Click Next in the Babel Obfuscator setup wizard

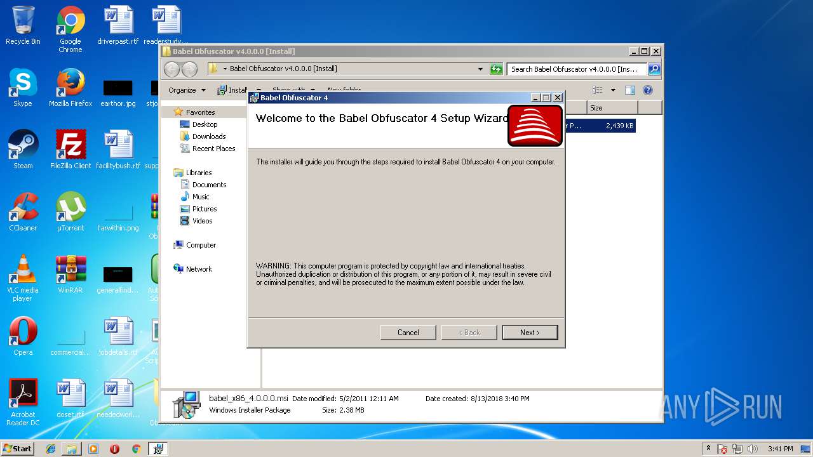pyautogui.click(x=530, y=333)
